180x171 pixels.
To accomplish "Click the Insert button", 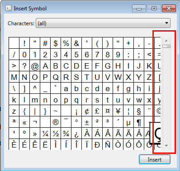I will click(155, 159).
